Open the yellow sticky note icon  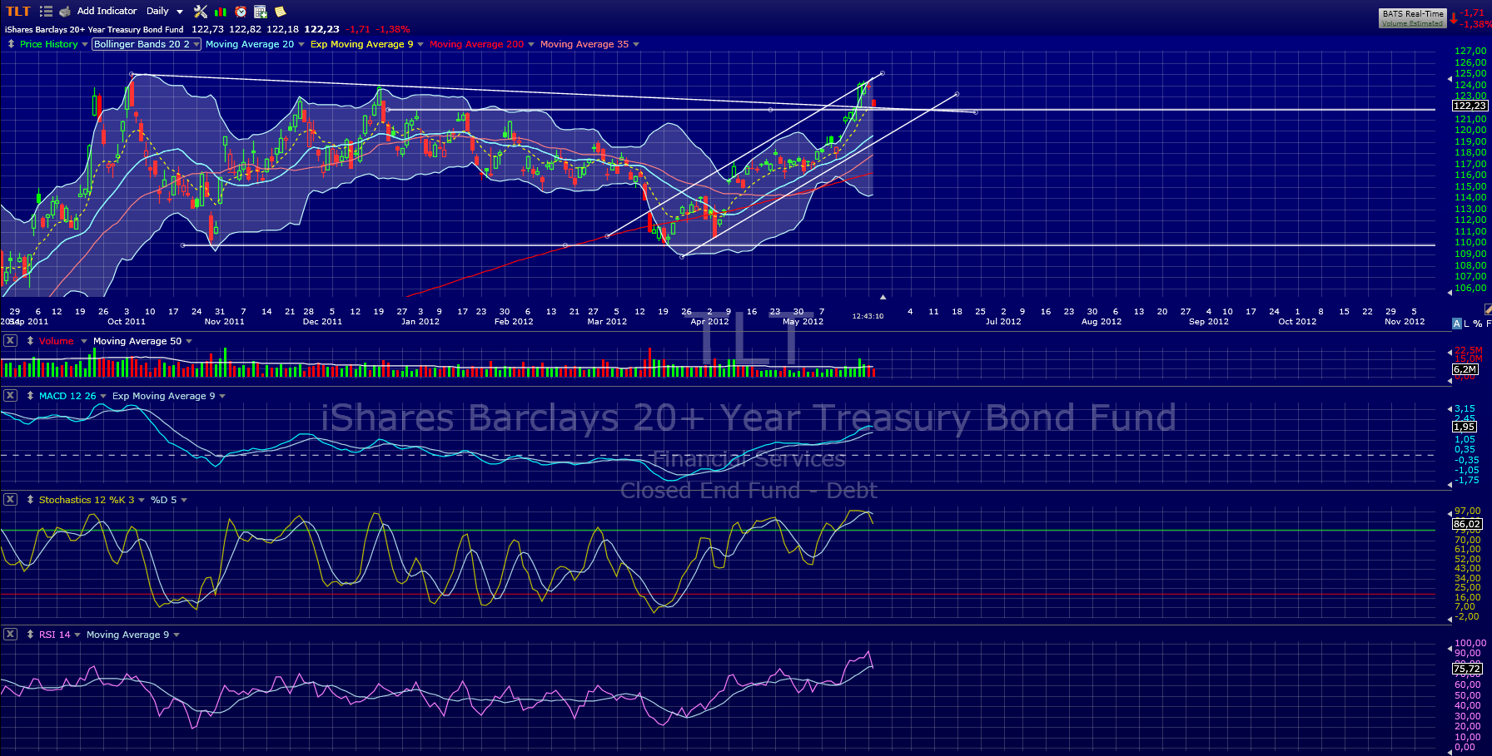281,12
